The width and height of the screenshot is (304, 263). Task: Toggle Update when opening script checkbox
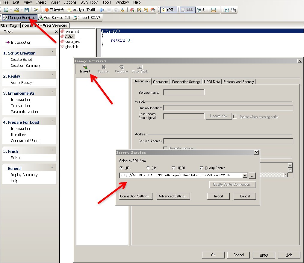click(235, 117)
